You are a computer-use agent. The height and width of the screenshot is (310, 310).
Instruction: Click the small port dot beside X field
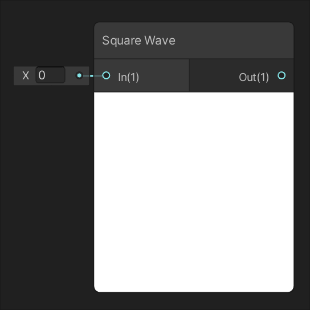tap(79, 75)
